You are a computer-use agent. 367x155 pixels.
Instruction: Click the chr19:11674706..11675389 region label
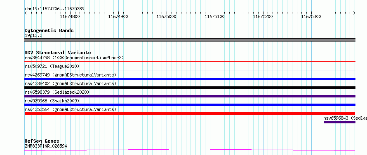[54, 9]
